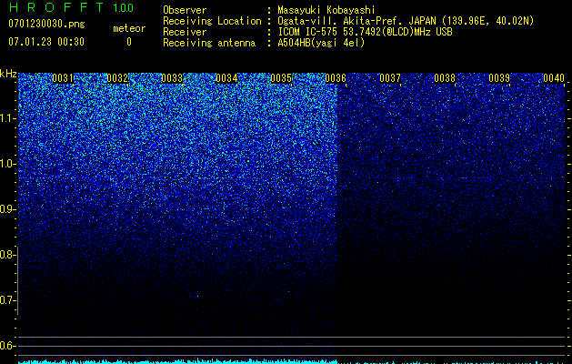
Task: Click the 0038 time marker
Action: (445, 78)
